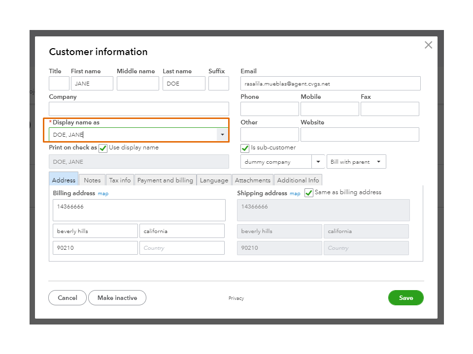Screen dimensions: 473x354
Task: Open the Billing address map link
Action: pyautogui.click(x=103, y=194)
